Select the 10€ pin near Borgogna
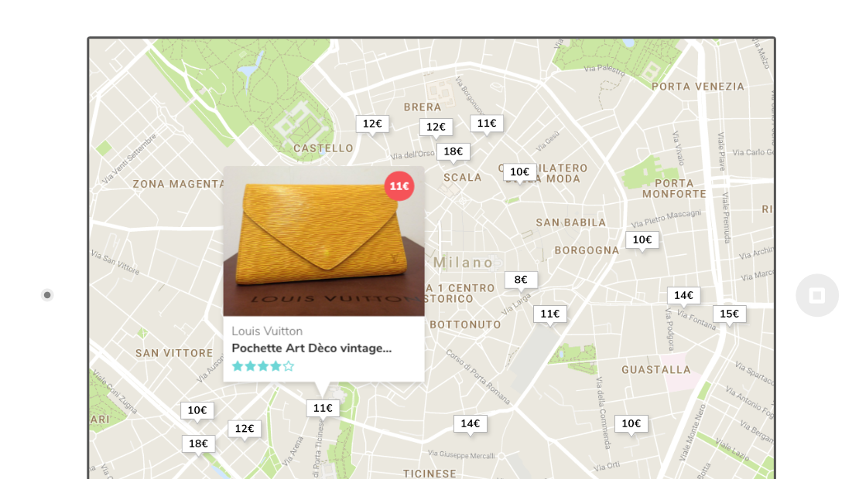The width and height of the screenshot is (859, 479). 642,239
